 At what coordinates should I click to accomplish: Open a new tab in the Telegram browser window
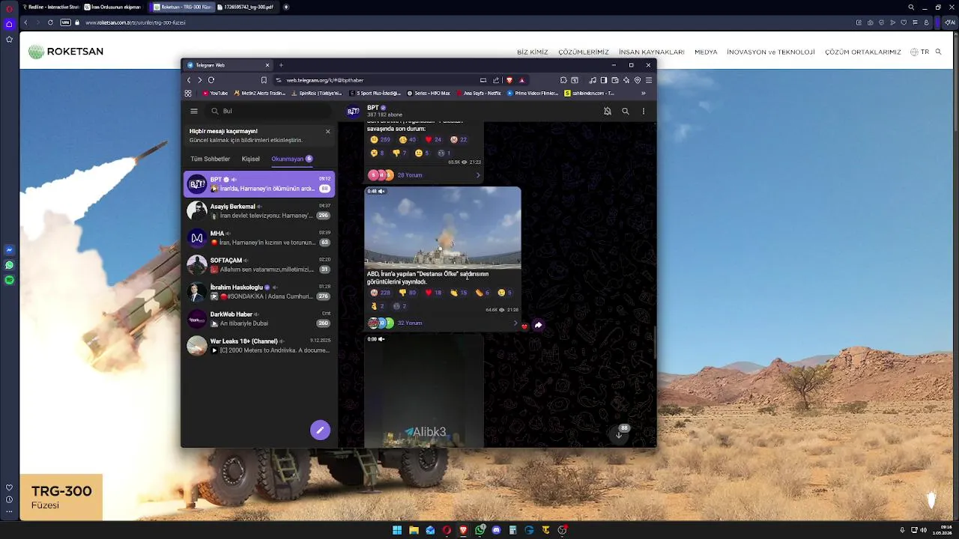(281, 65)
